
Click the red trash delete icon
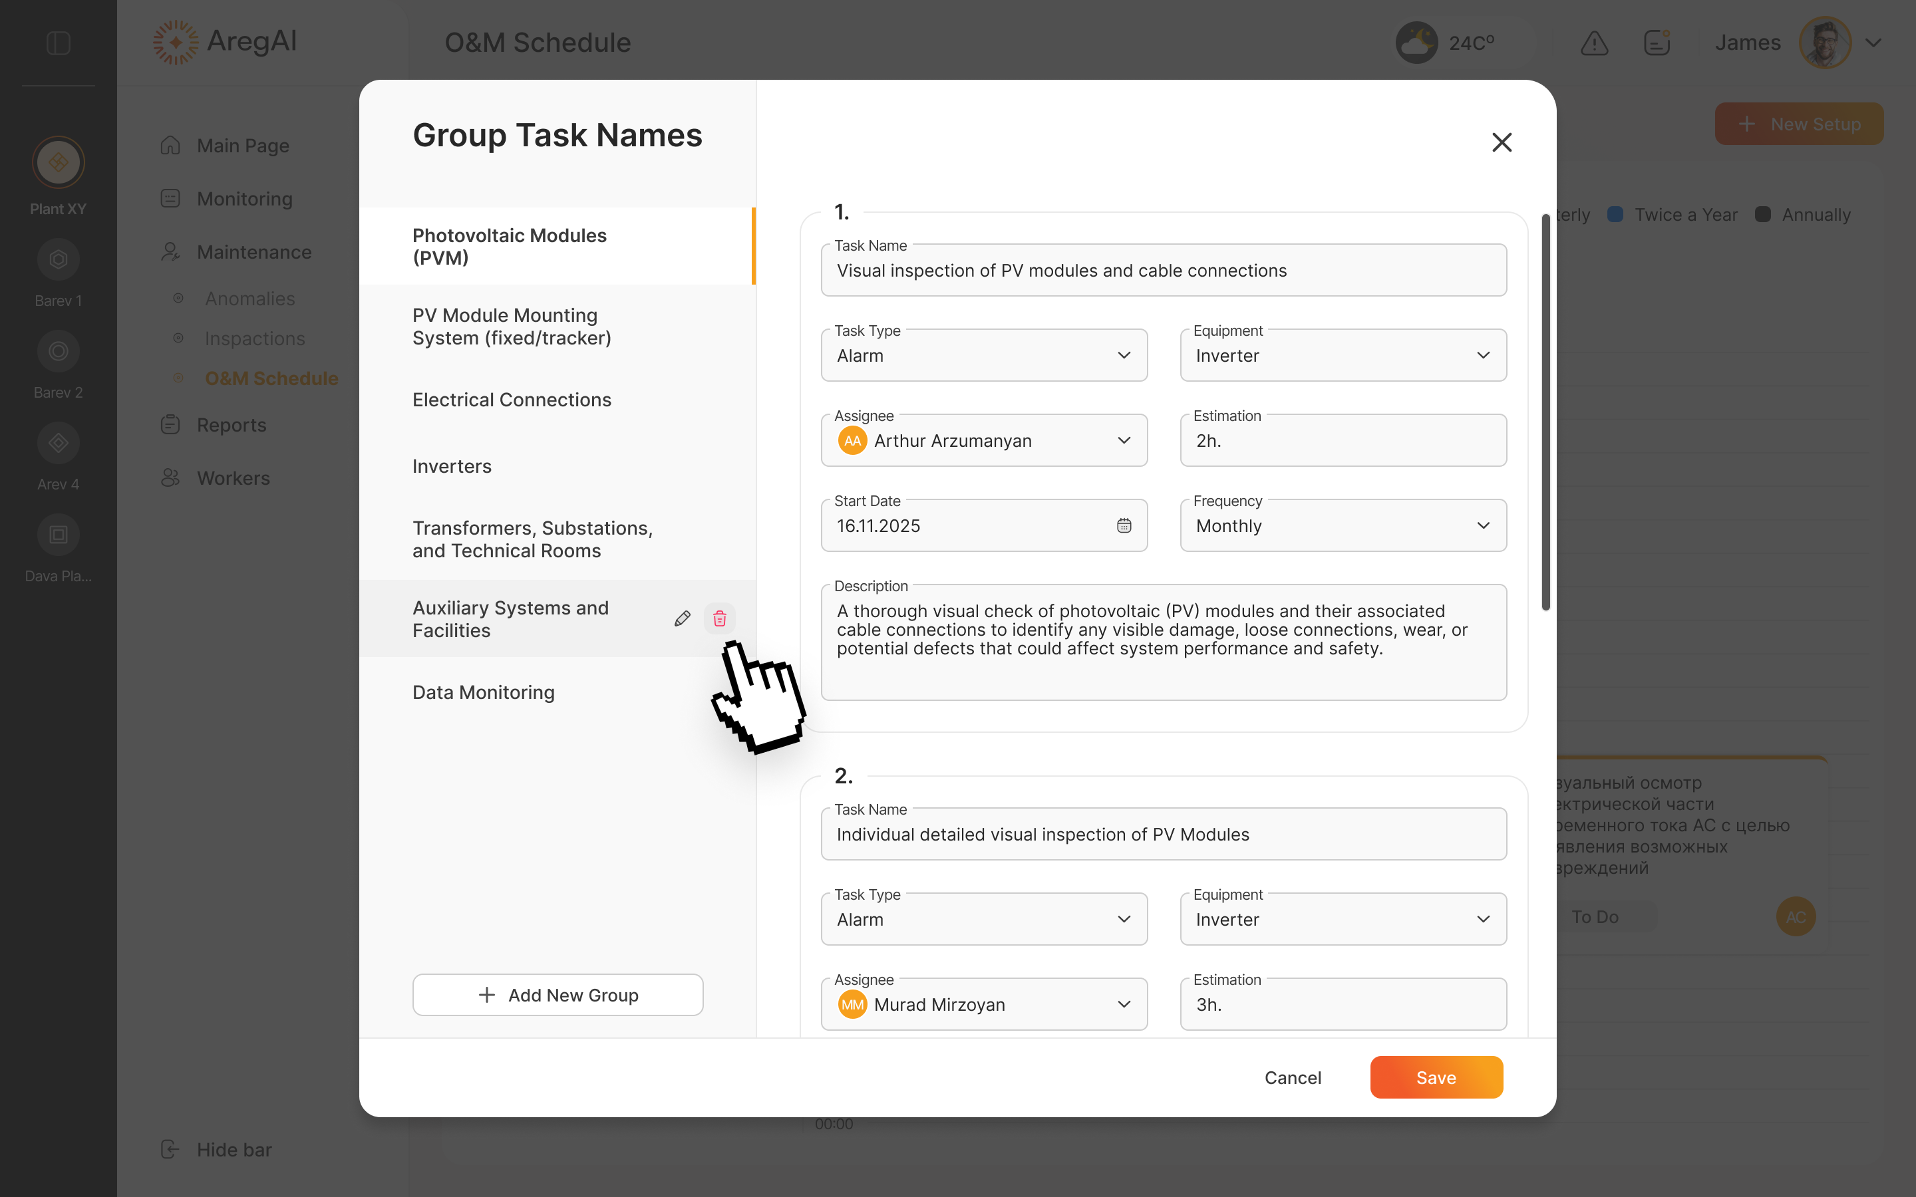[x=719, y=618]
